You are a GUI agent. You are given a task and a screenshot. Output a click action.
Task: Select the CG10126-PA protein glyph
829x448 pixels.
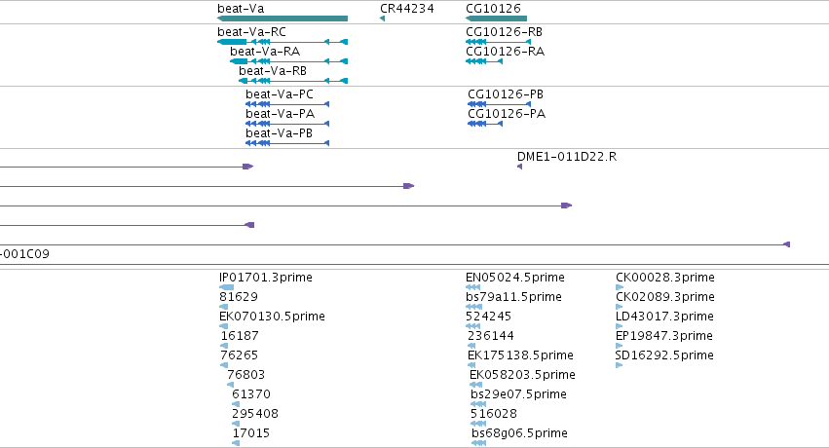[x=485, y=124]
